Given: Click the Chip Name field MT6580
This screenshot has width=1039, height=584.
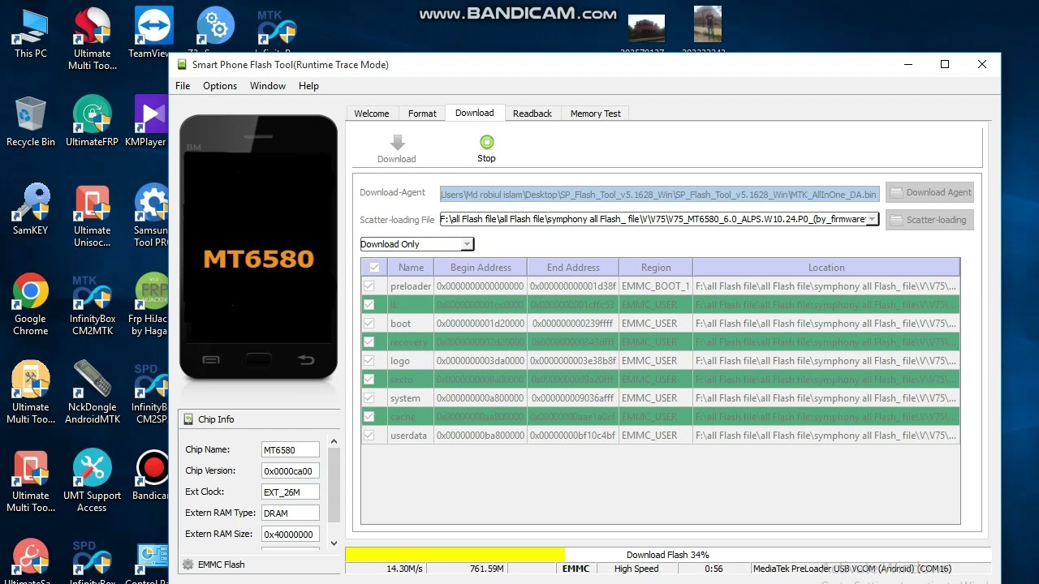Looking at the screenshot, I should click(x=290, y=450).
